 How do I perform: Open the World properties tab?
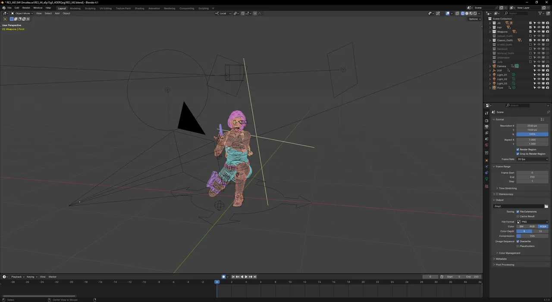(x=487, y=145)
